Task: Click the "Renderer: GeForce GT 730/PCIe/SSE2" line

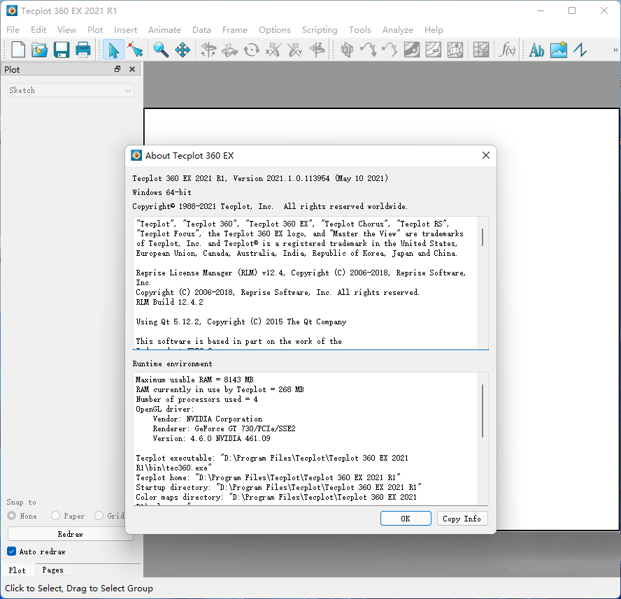Action: [x=224, y=428]
